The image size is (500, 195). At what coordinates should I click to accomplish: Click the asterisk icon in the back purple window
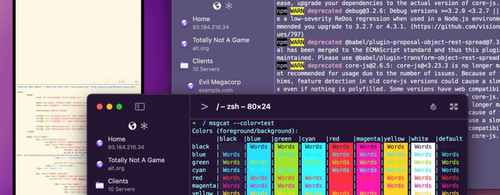229,6
